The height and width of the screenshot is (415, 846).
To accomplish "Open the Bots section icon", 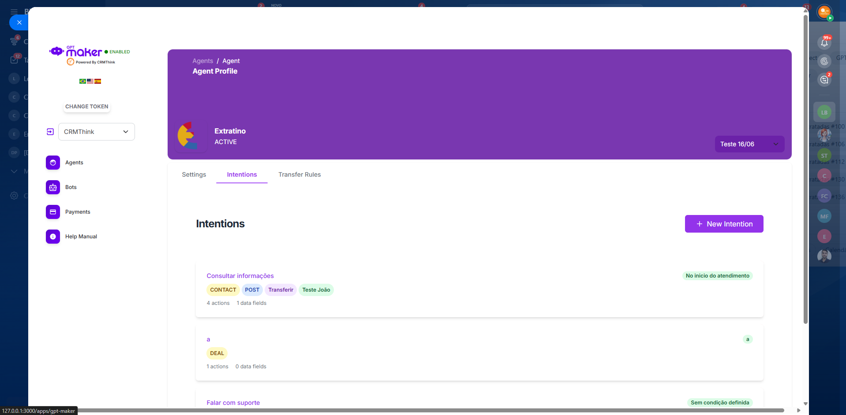I will [53, 187].
